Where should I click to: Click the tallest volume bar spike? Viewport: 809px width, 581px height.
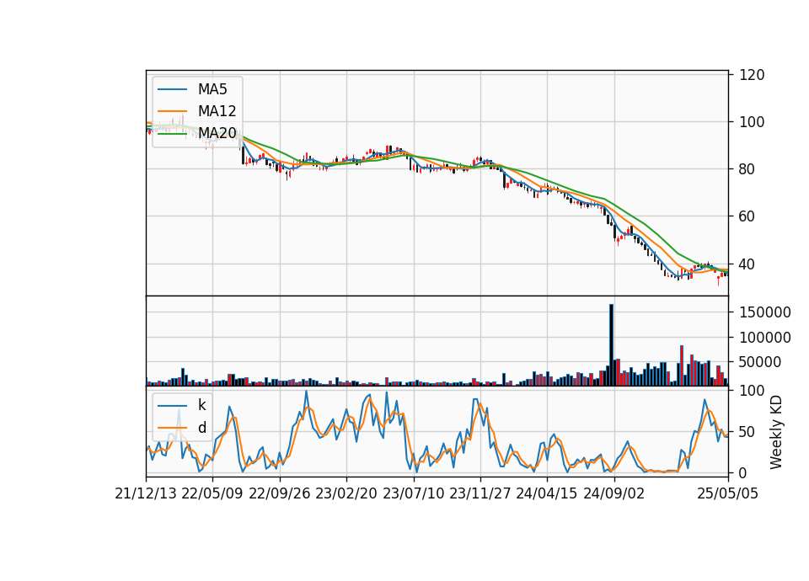coord(612,345)
